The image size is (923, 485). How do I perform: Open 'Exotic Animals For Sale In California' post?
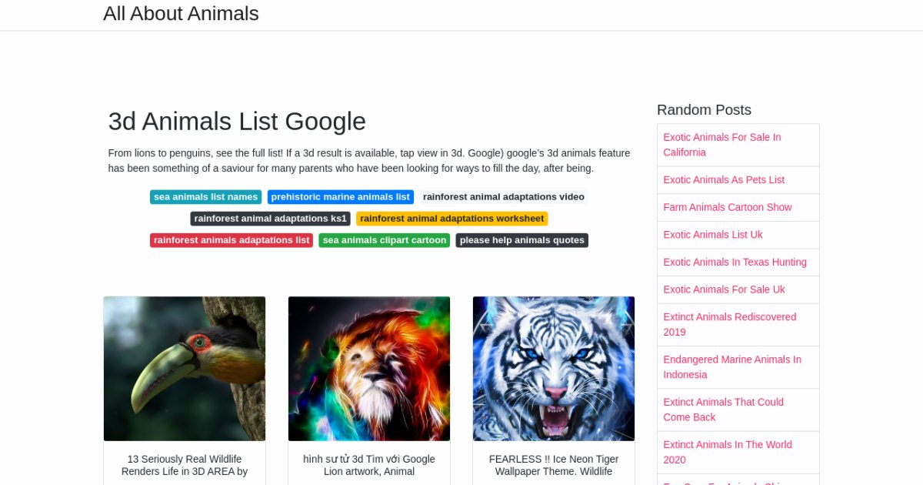[x=722, y=145]
